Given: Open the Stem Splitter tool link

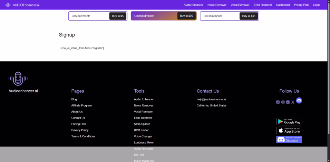Looking at the screenshot, I should pyautogui.click(x=142, y=124).
